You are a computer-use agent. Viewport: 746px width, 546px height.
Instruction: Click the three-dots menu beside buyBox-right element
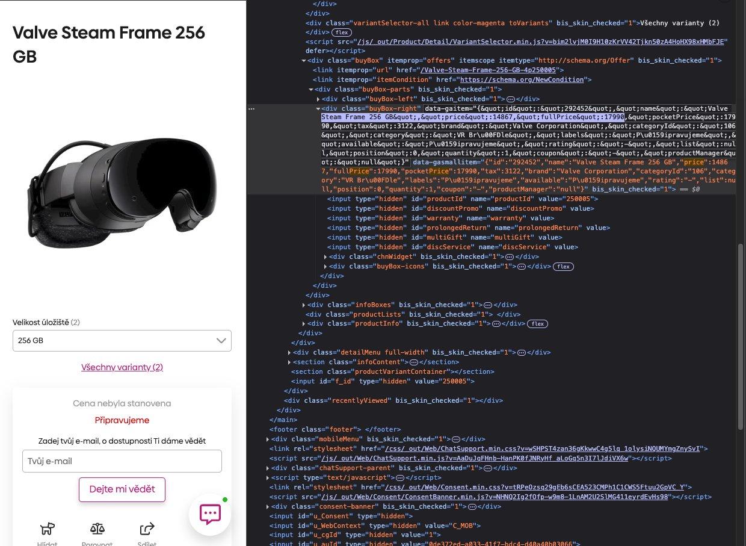[x=251, y=109]
